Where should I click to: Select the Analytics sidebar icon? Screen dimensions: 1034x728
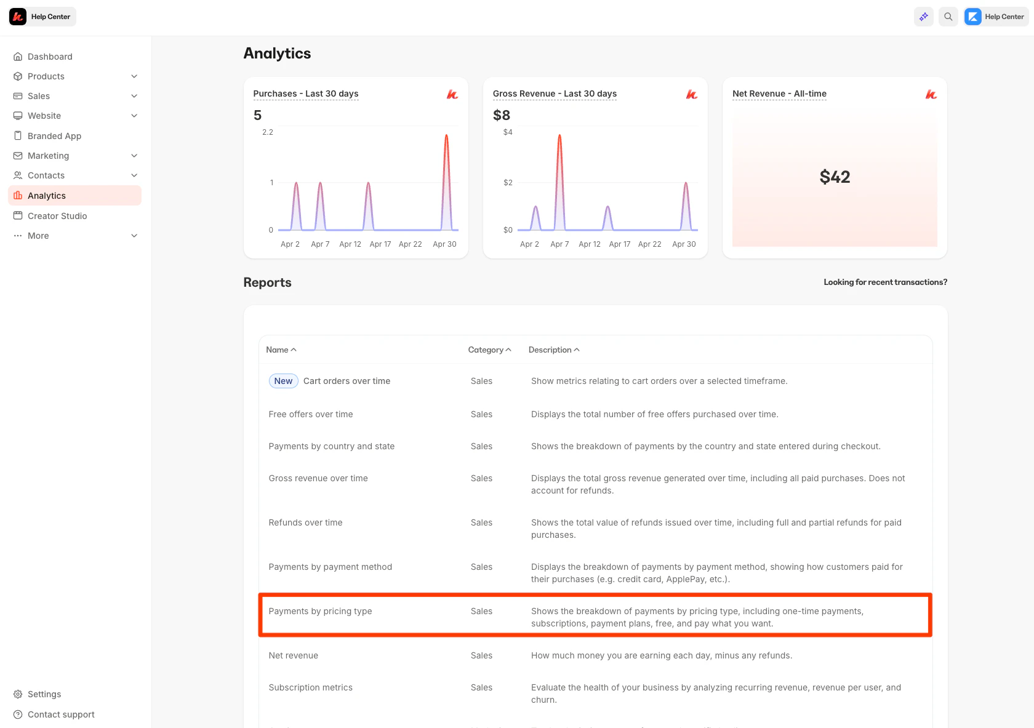pyautogui.click(x=18, y=195)
